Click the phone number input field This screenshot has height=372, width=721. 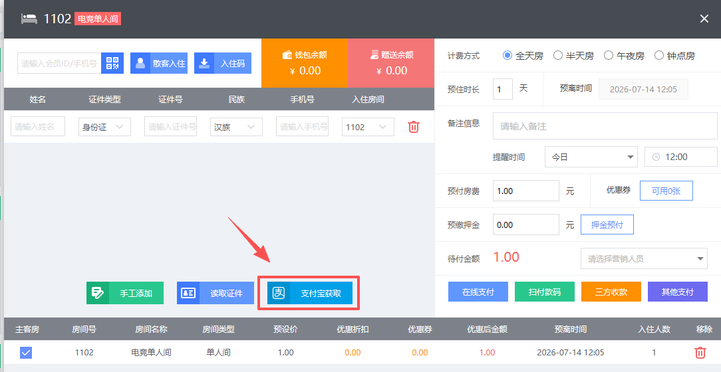tap(302, 126)
